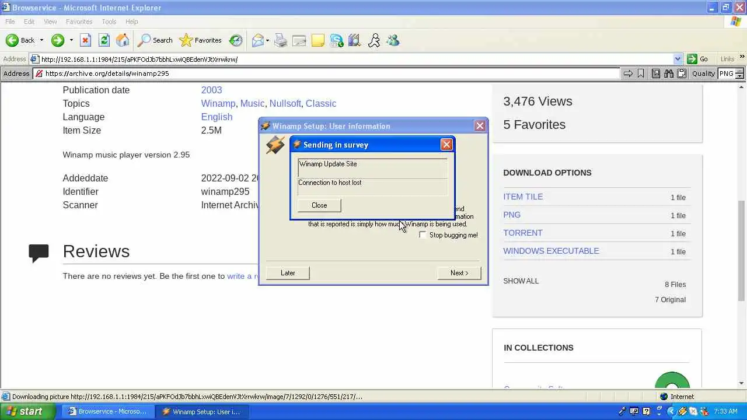
Task: Click the Winamp lightning tray icon
Action: tap(682, 411)
